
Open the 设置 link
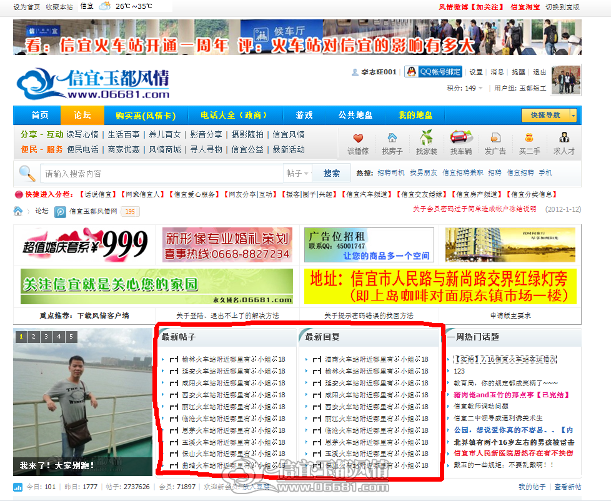476,72
